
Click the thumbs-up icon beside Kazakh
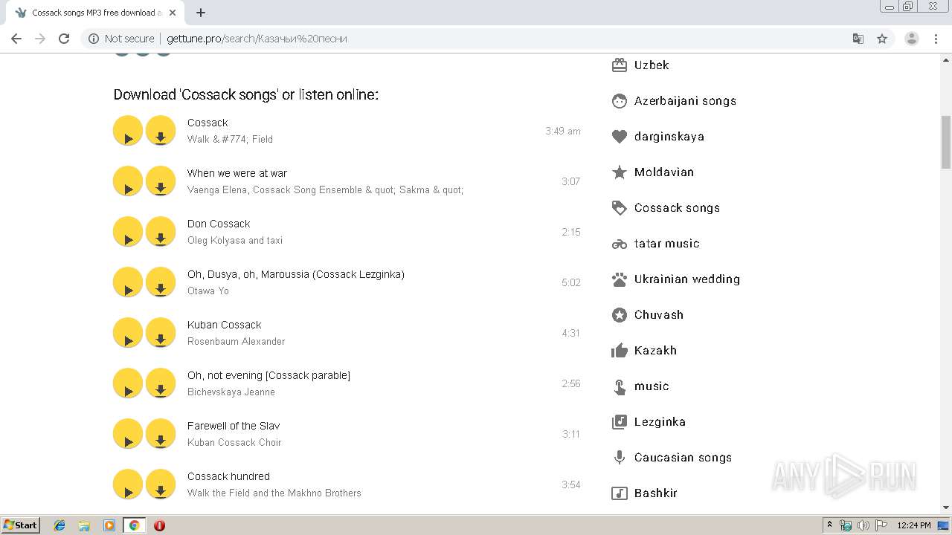pyautogui.click(x=620, y=351)
